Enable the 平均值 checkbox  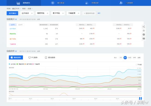[x=137, y=64]
